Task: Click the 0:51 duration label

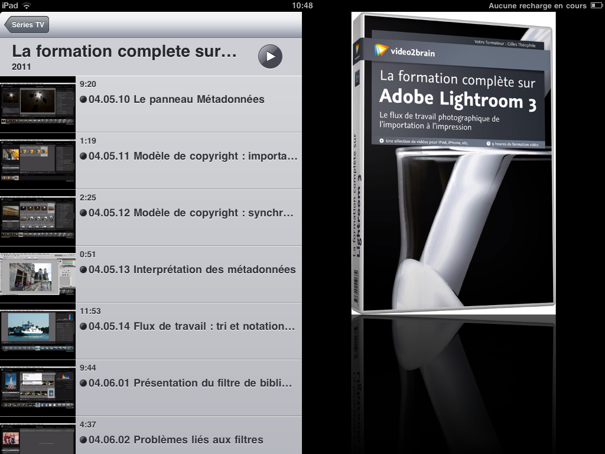Action: point(88,254)
